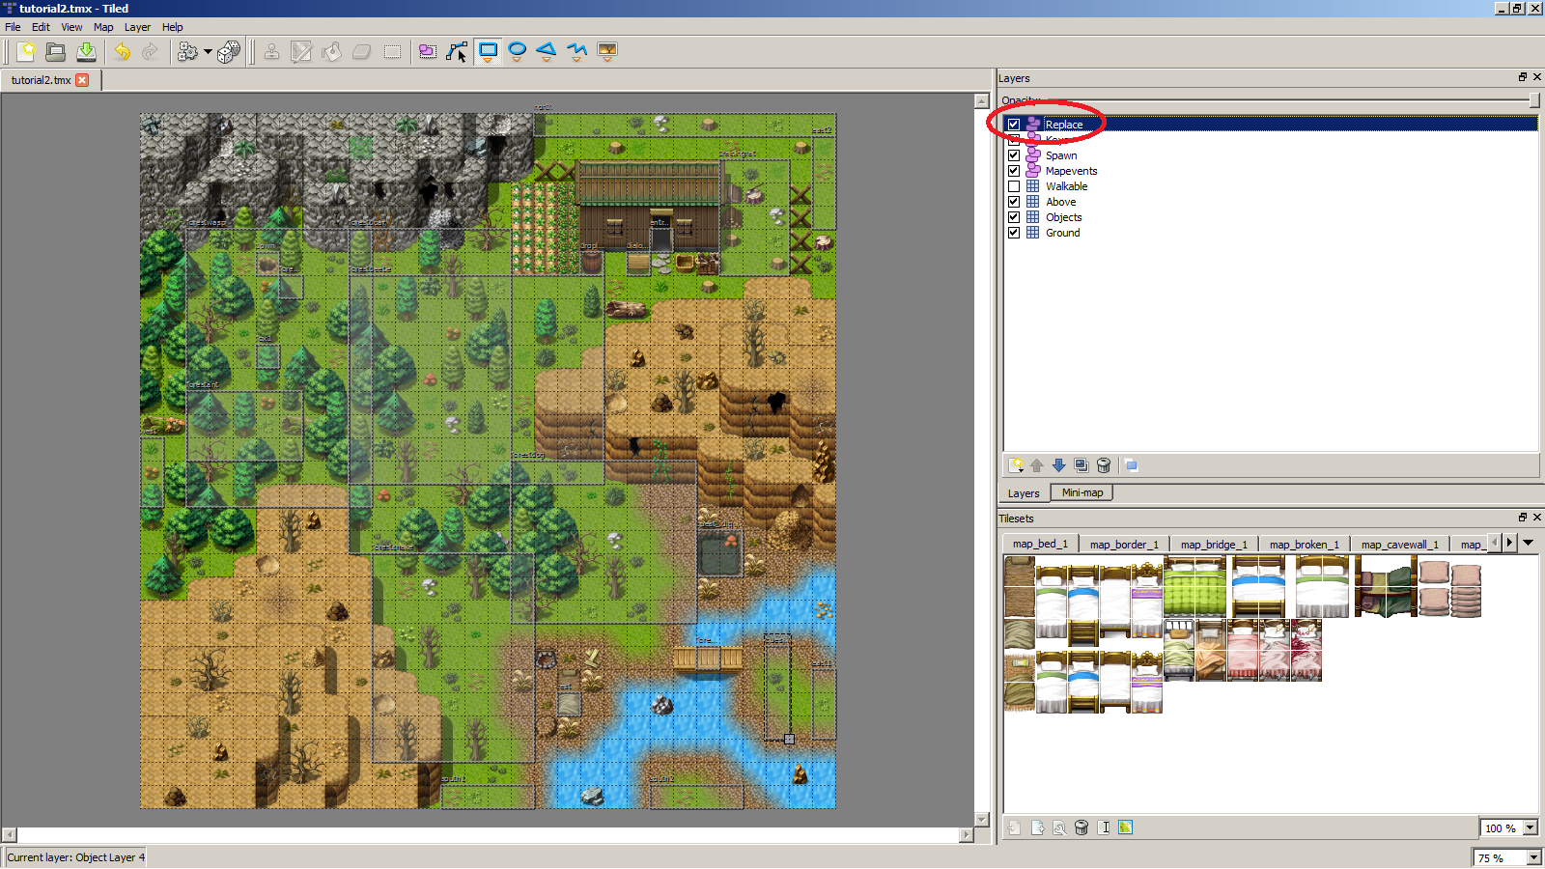Viewport: 1545px width, 869px height.
Task: Click the tileset tabs scroll left arrow
Action: click(x=1495, y=543)
